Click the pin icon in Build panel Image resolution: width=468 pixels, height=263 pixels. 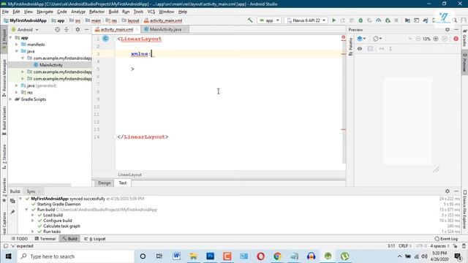click(12, 212)
